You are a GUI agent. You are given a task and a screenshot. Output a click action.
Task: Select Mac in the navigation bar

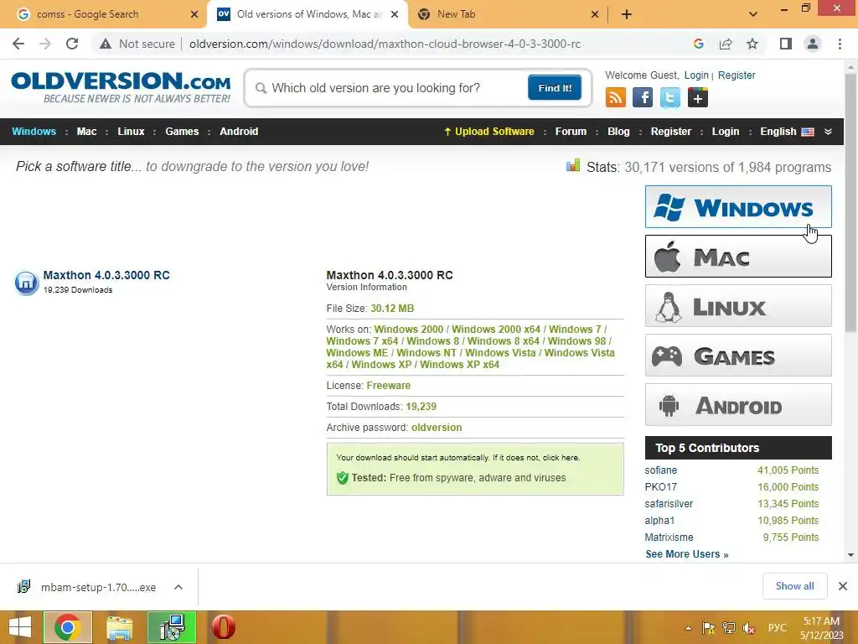86,132
